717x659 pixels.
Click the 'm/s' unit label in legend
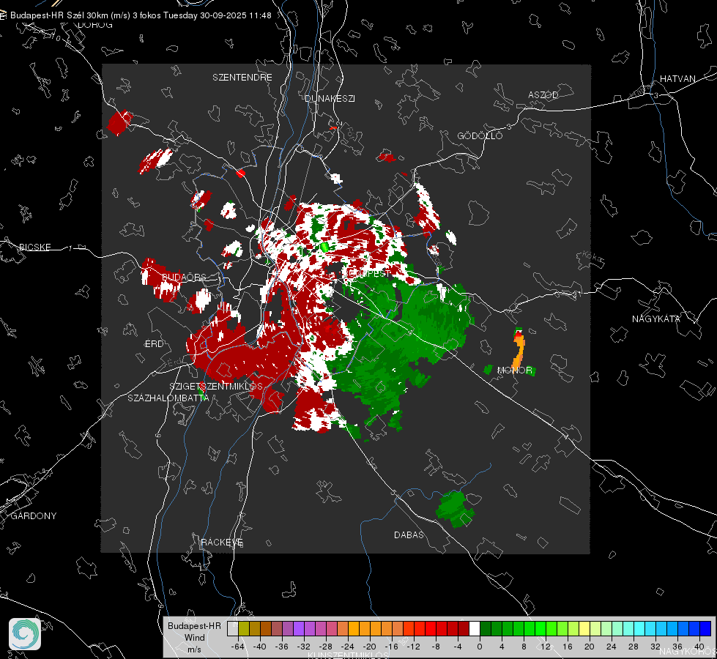point(194,649)
